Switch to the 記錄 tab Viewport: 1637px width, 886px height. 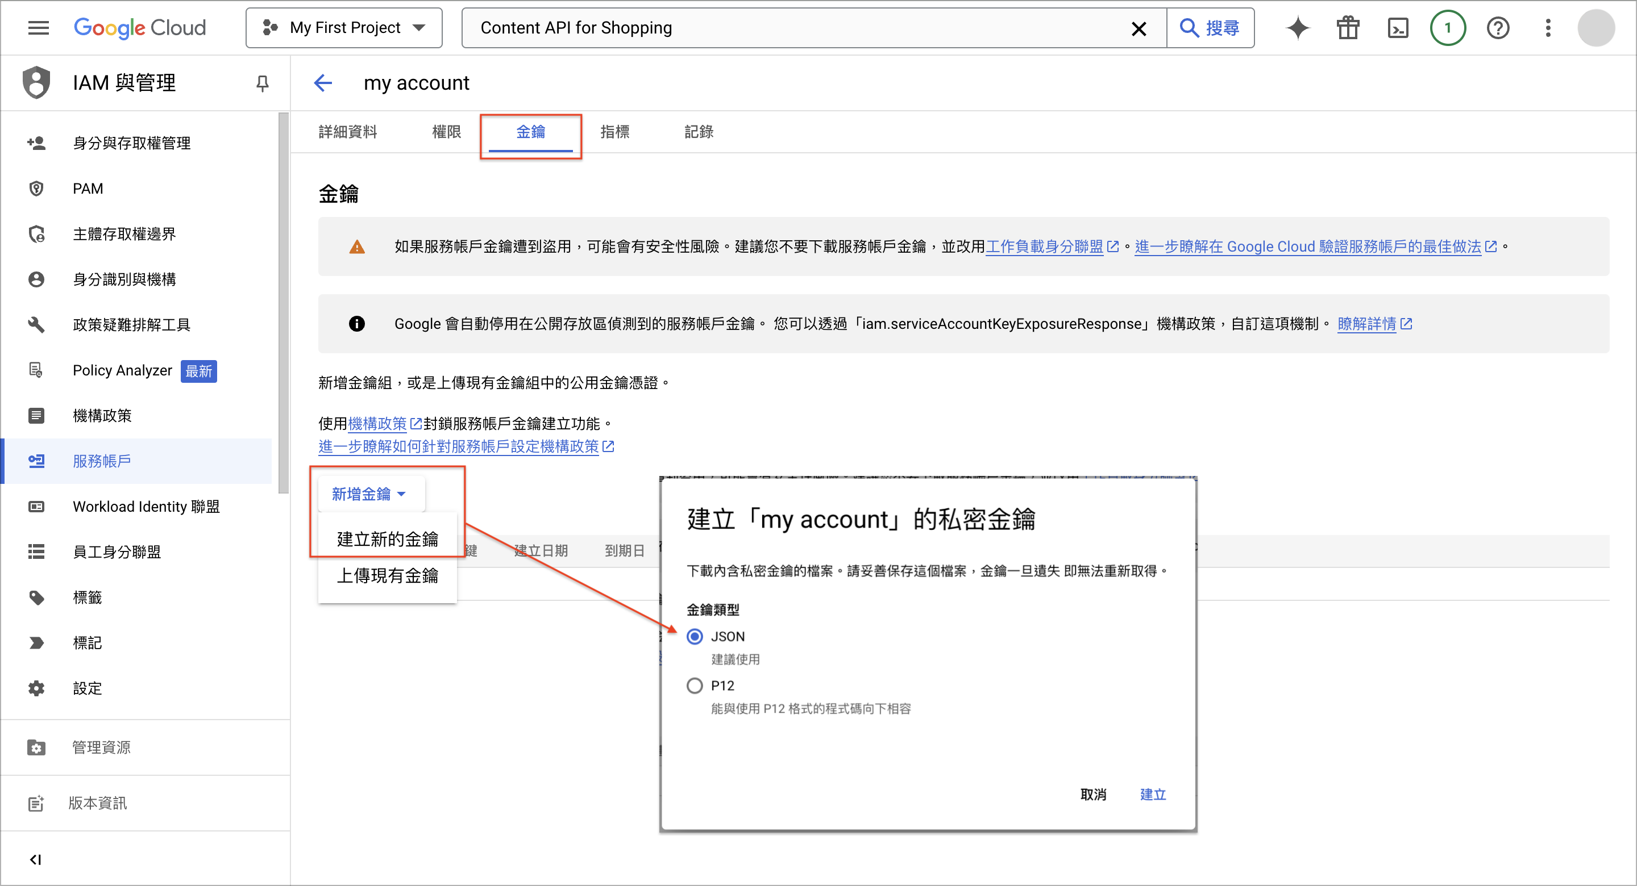pos(699,131)
